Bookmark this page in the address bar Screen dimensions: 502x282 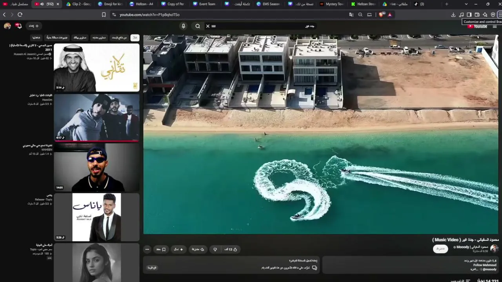tap(104, 14)
